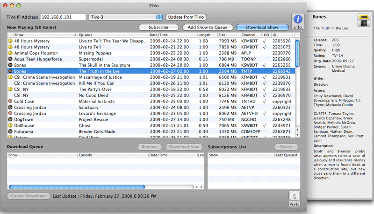Click status icon for 48 Hours Mystery 'Live to Tell: The Year'

pyautogui.click(x=10, y=41)
